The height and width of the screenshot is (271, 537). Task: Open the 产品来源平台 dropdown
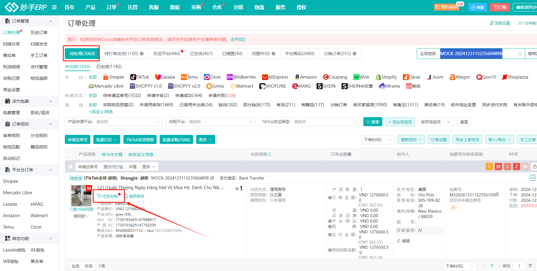point(114,122)
